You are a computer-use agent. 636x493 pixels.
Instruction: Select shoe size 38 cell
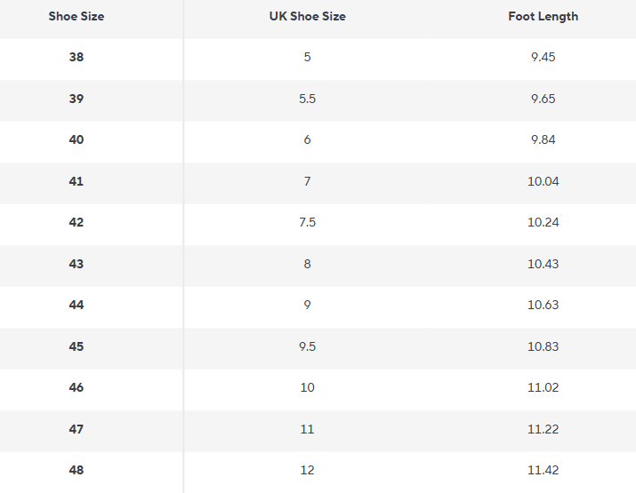pos(76,57)
